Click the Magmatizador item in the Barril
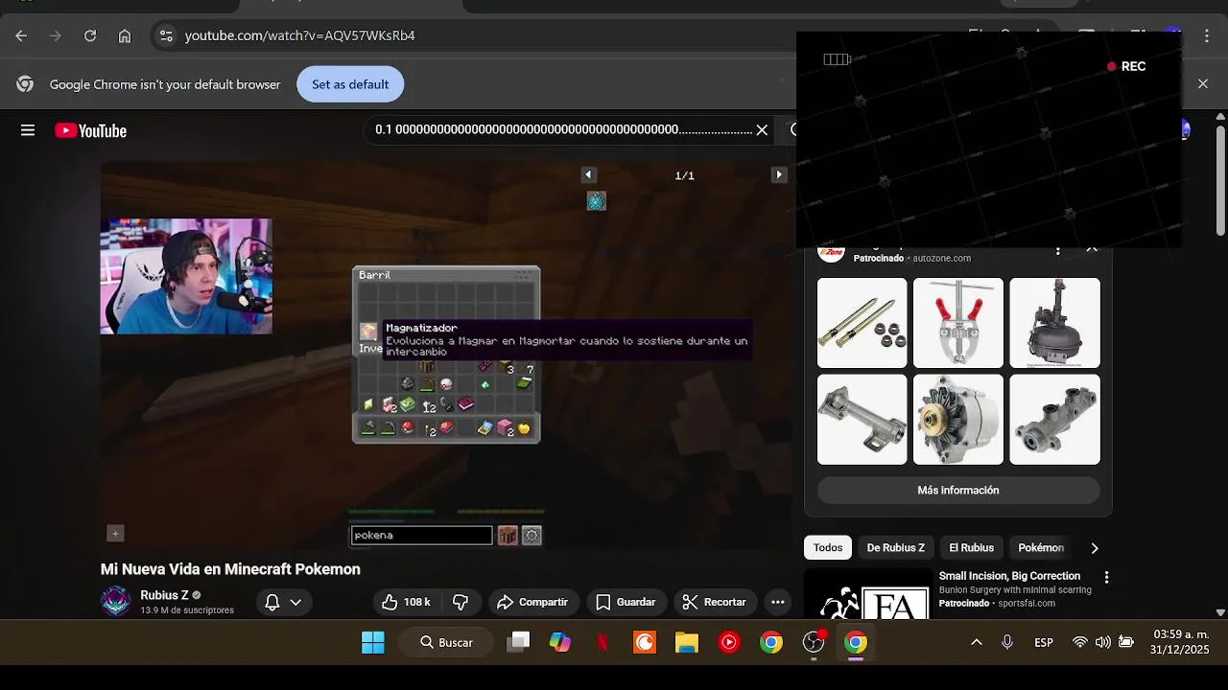 click(x=368, y=331)
